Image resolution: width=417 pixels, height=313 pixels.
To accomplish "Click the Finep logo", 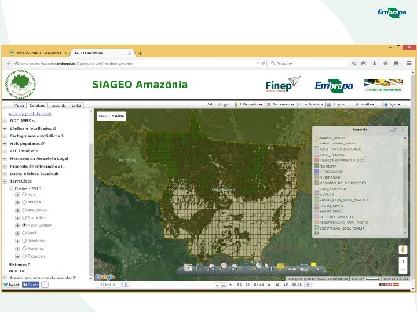I will [283, 84].
